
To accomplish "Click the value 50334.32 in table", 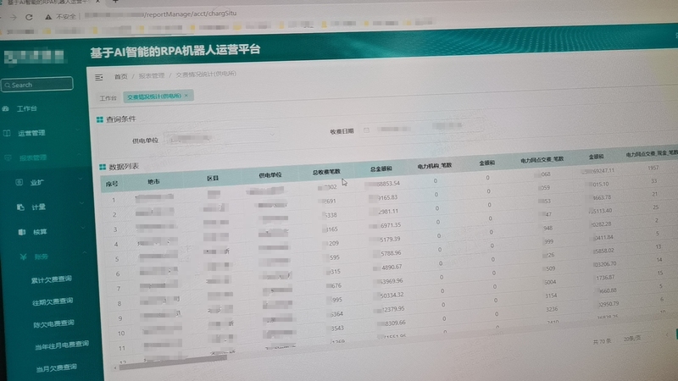I will tap(392, 295).
